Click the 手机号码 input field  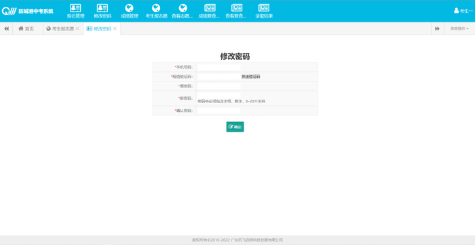219,67
